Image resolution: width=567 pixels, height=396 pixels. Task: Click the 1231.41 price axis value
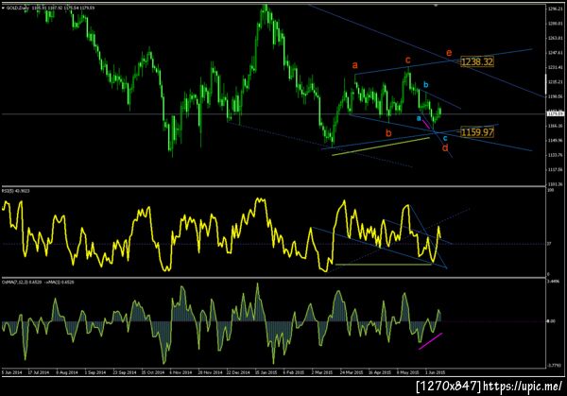555,67
